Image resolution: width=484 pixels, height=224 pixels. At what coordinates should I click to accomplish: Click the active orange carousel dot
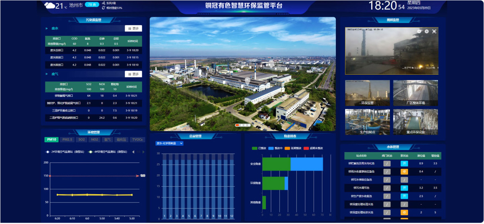pyautogui.click(x=237, y=125)
